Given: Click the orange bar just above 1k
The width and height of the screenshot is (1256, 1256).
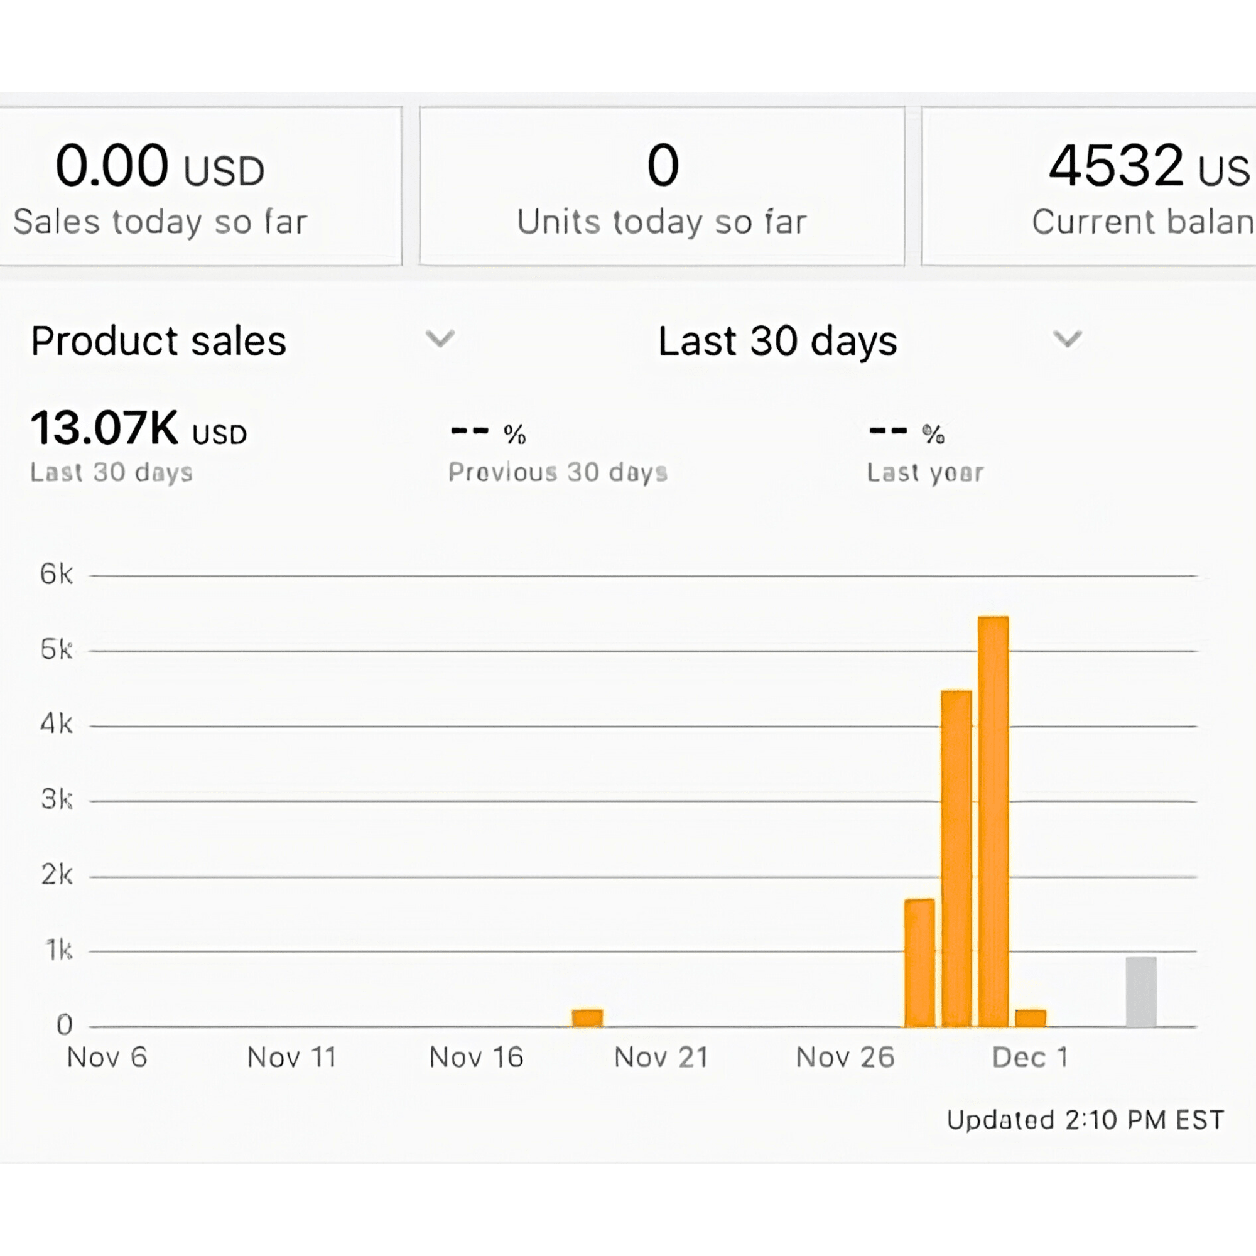Looking at the screenshot, I should click(919, 962).
